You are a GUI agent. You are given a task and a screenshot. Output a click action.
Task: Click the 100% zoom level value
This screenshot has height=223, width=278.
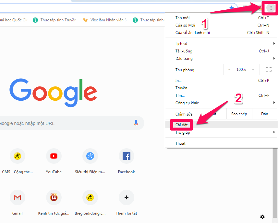pyautogui.click(x=241, y=70)
